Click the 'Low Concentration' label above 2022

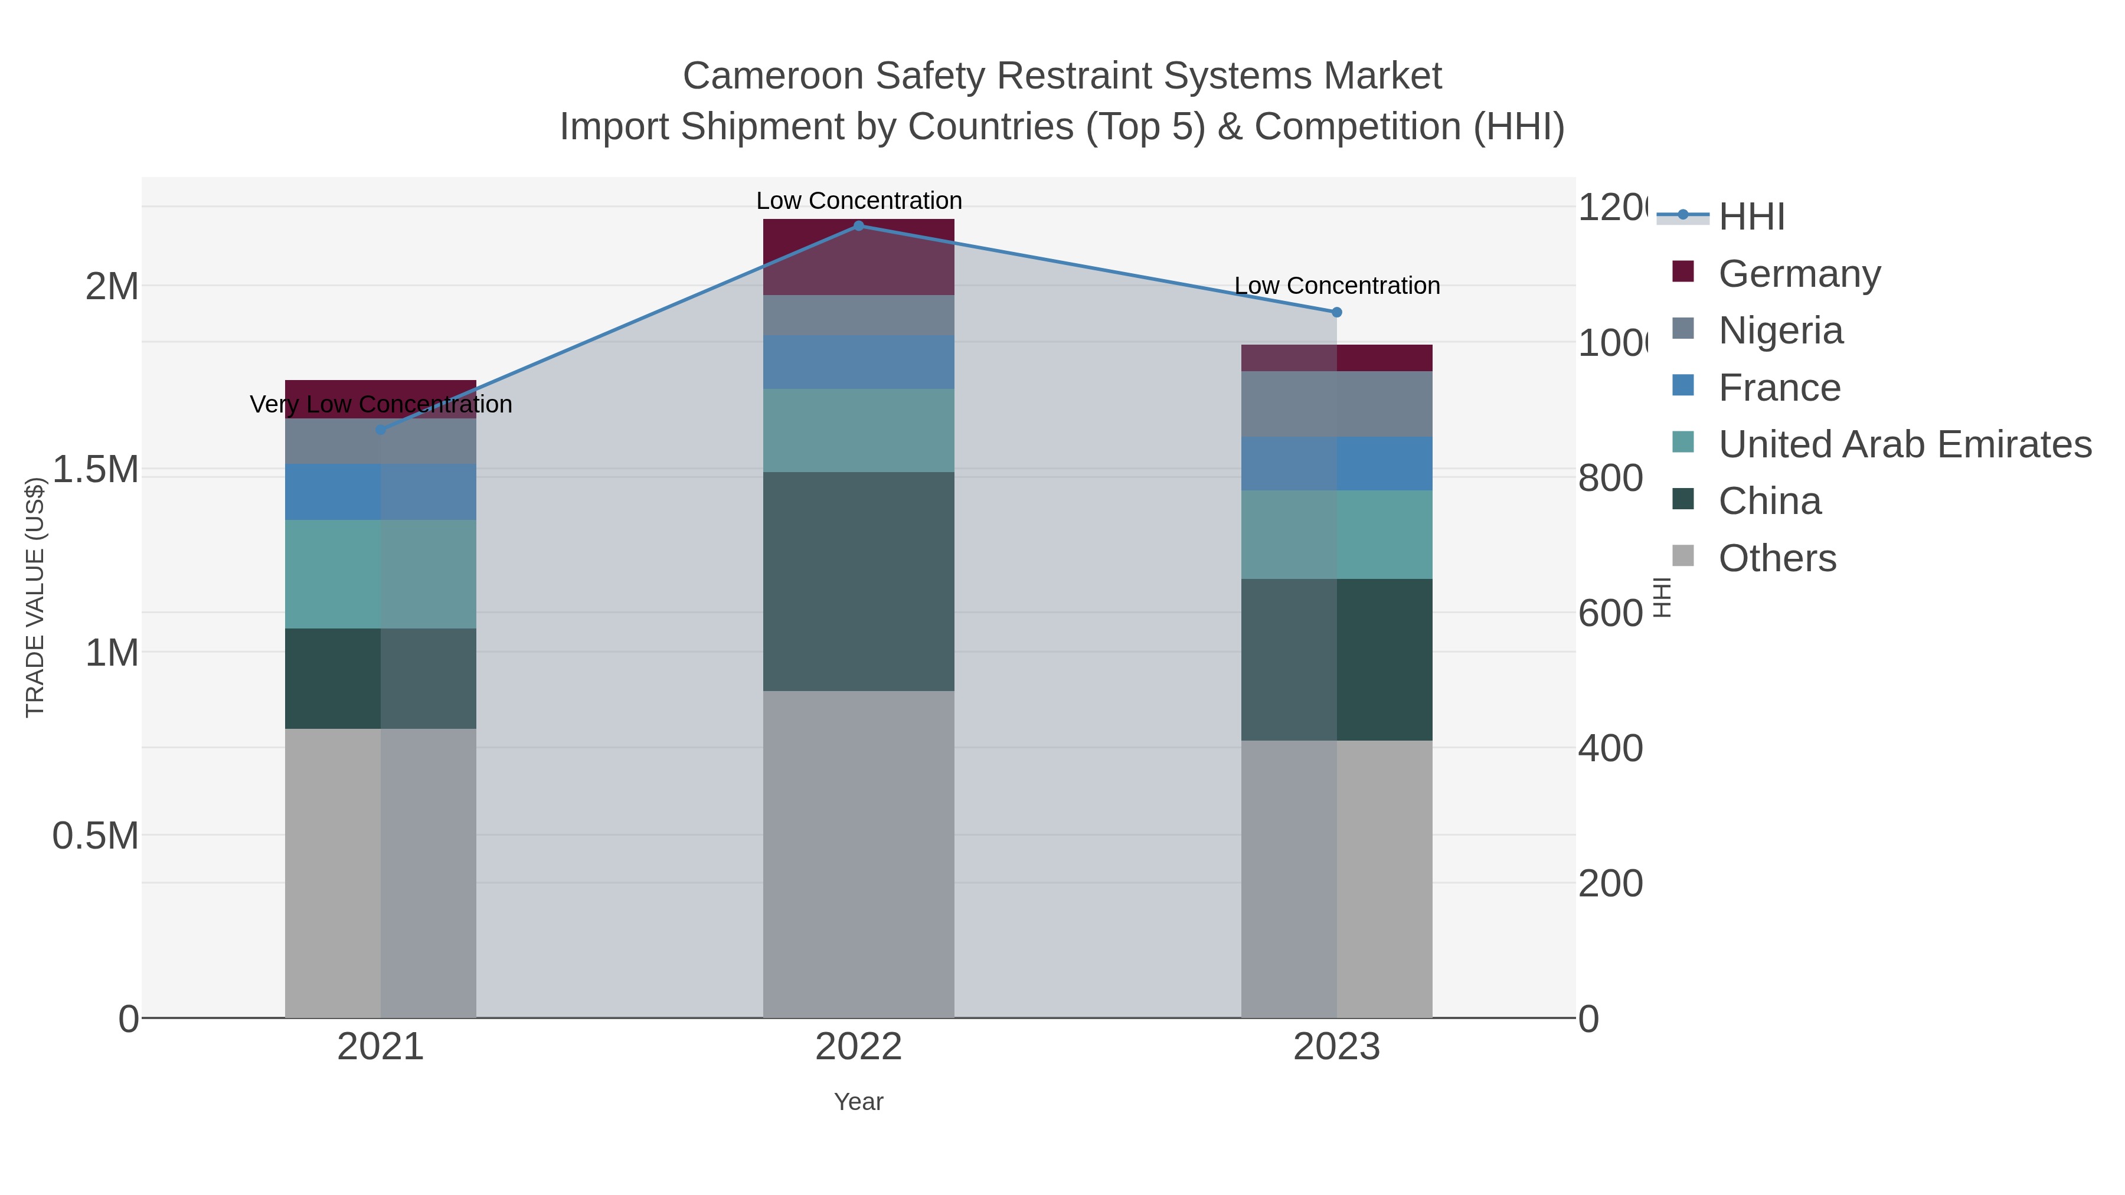[x=859, y=201]
